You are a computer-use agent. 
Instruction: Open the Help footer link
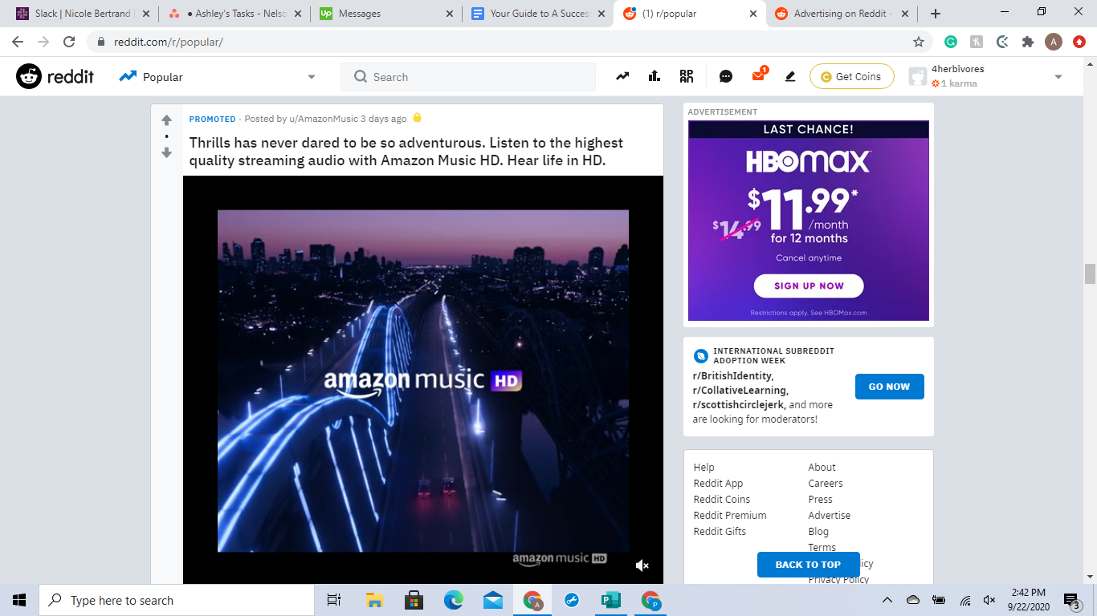click(703, 468)
